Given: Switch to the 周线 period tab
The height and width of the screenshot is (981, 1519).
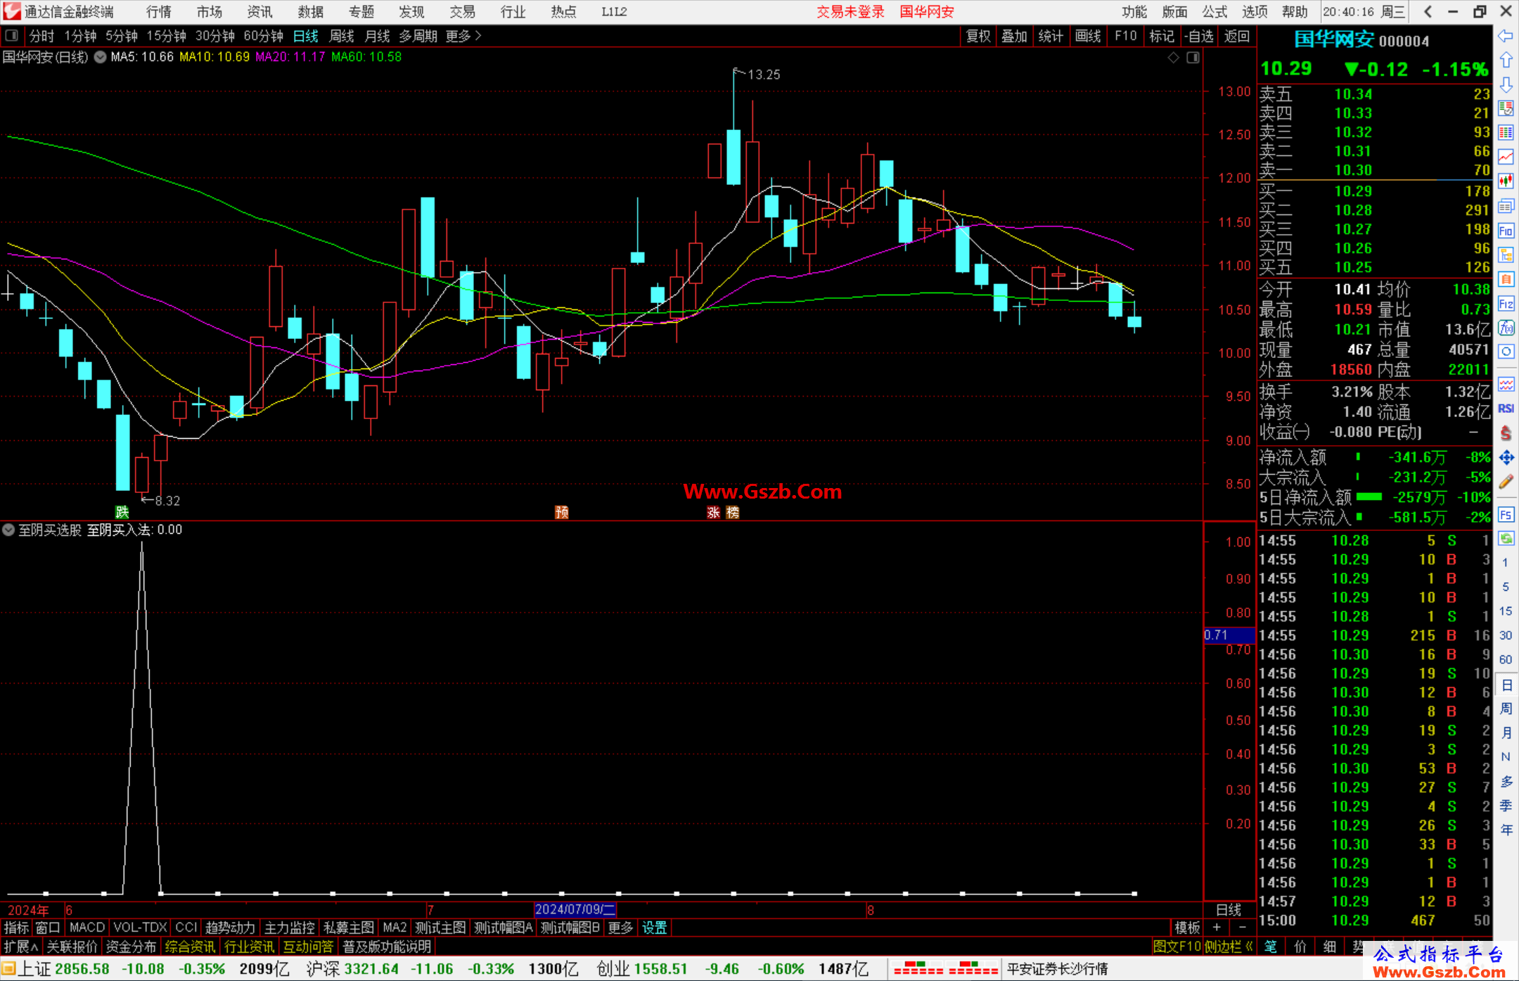Looking at the screenshot, I should (342, 36).
